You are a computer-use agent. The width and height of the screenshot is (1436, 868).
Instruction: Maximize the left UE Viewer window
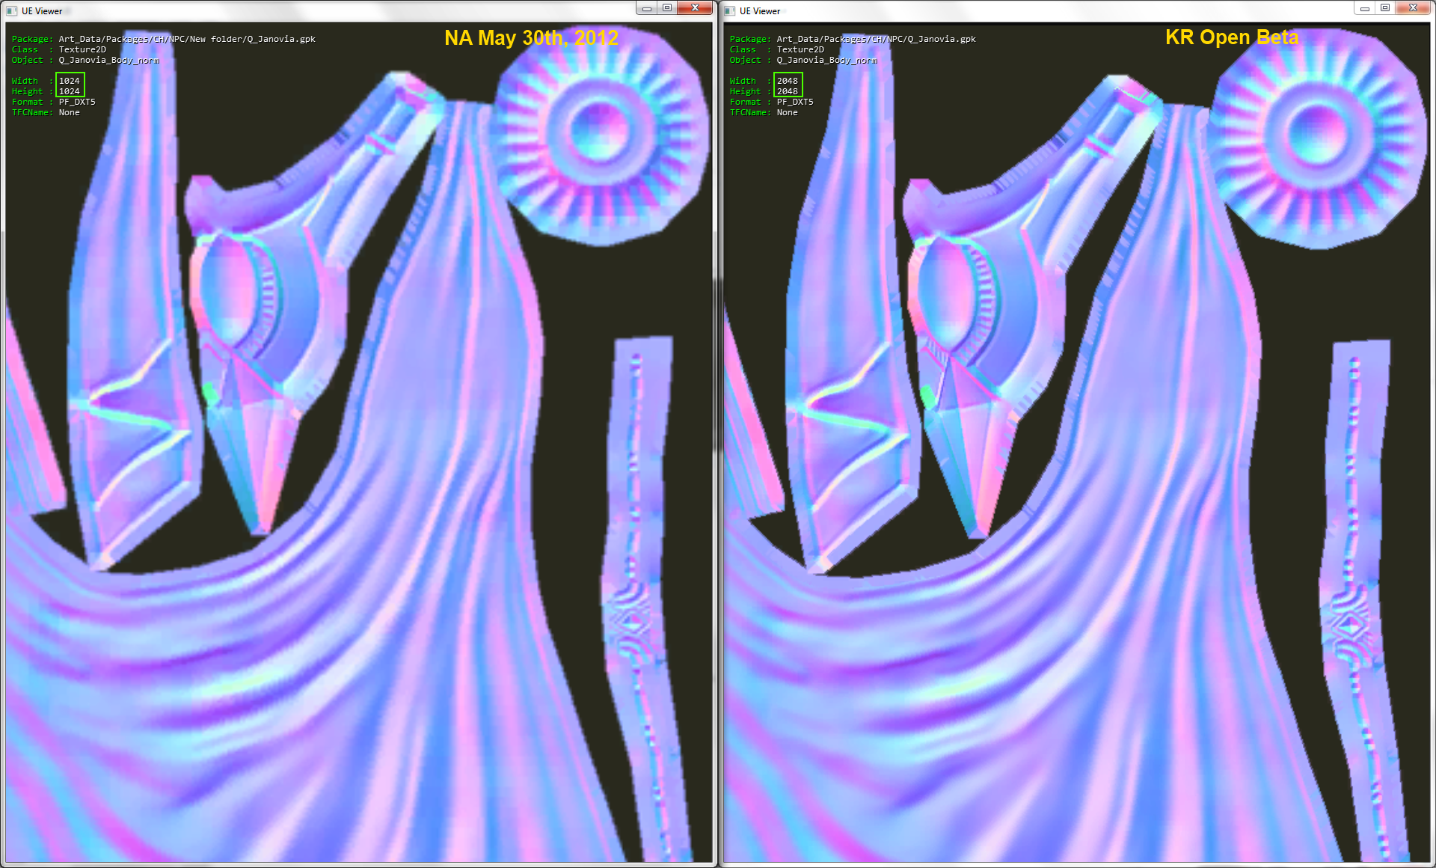666,8
